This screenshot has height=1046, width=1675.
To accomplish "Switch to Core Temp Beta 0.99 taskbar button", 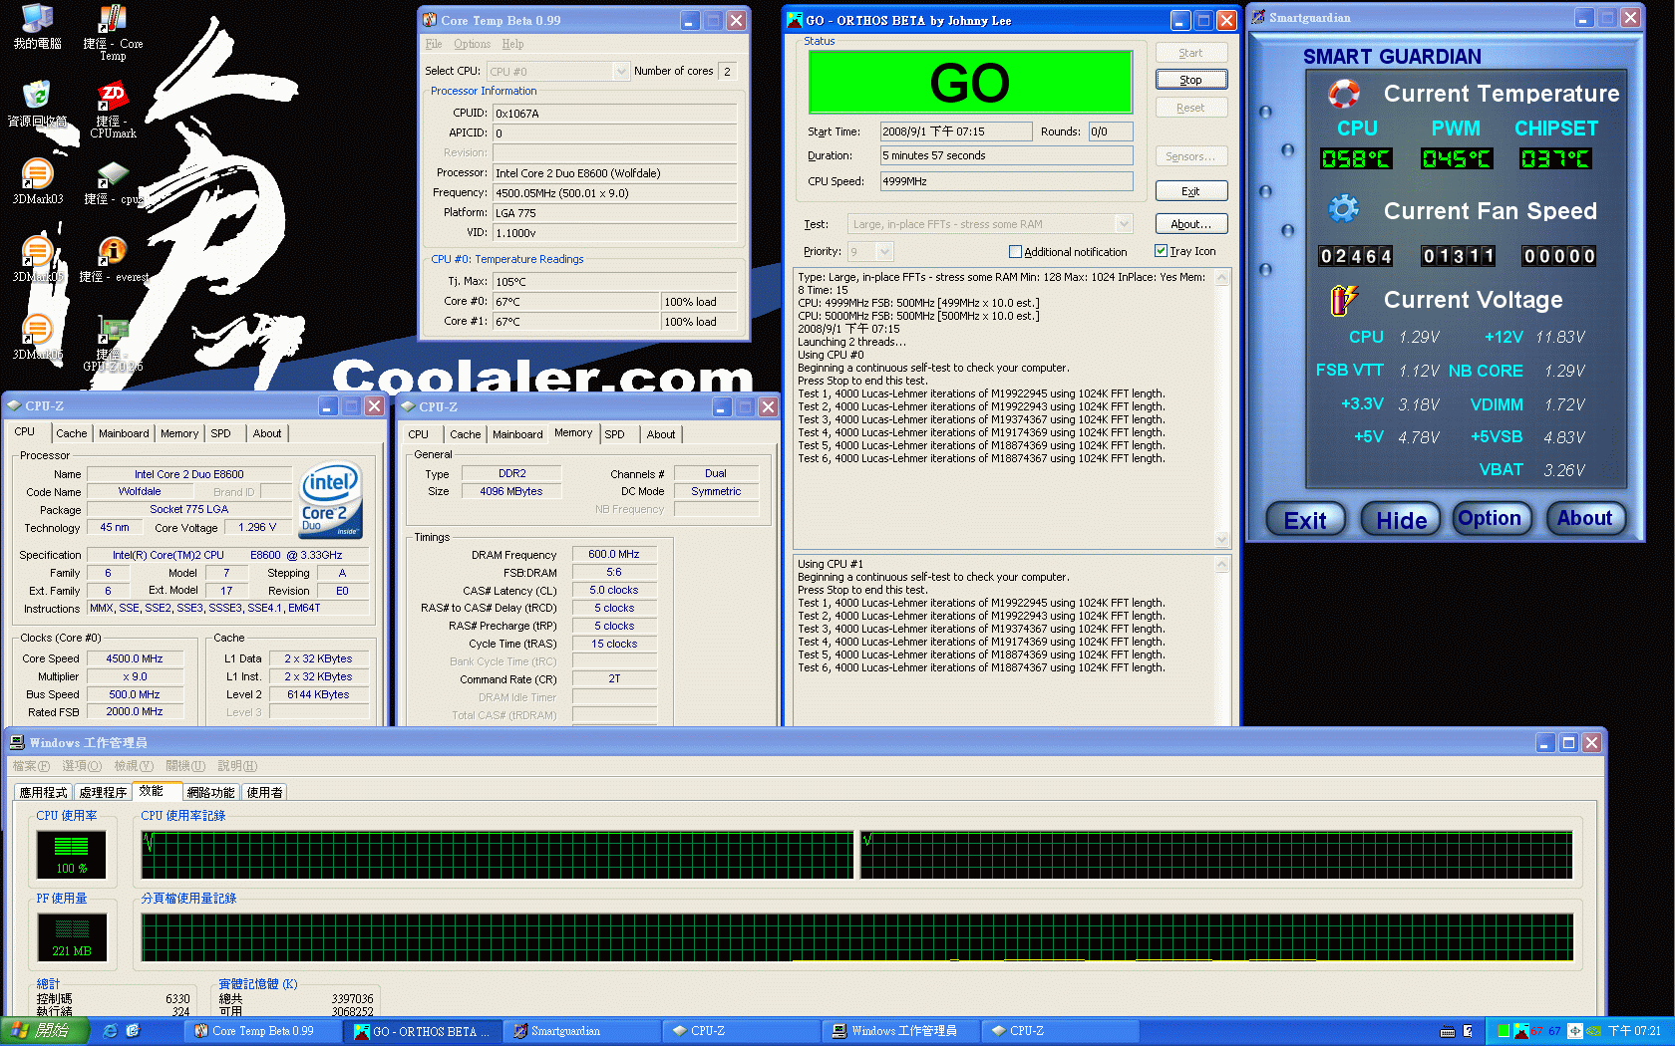I will (263, 1031).
